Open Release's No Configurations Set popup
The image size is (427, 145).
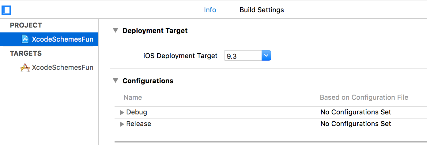pos(356,124)
